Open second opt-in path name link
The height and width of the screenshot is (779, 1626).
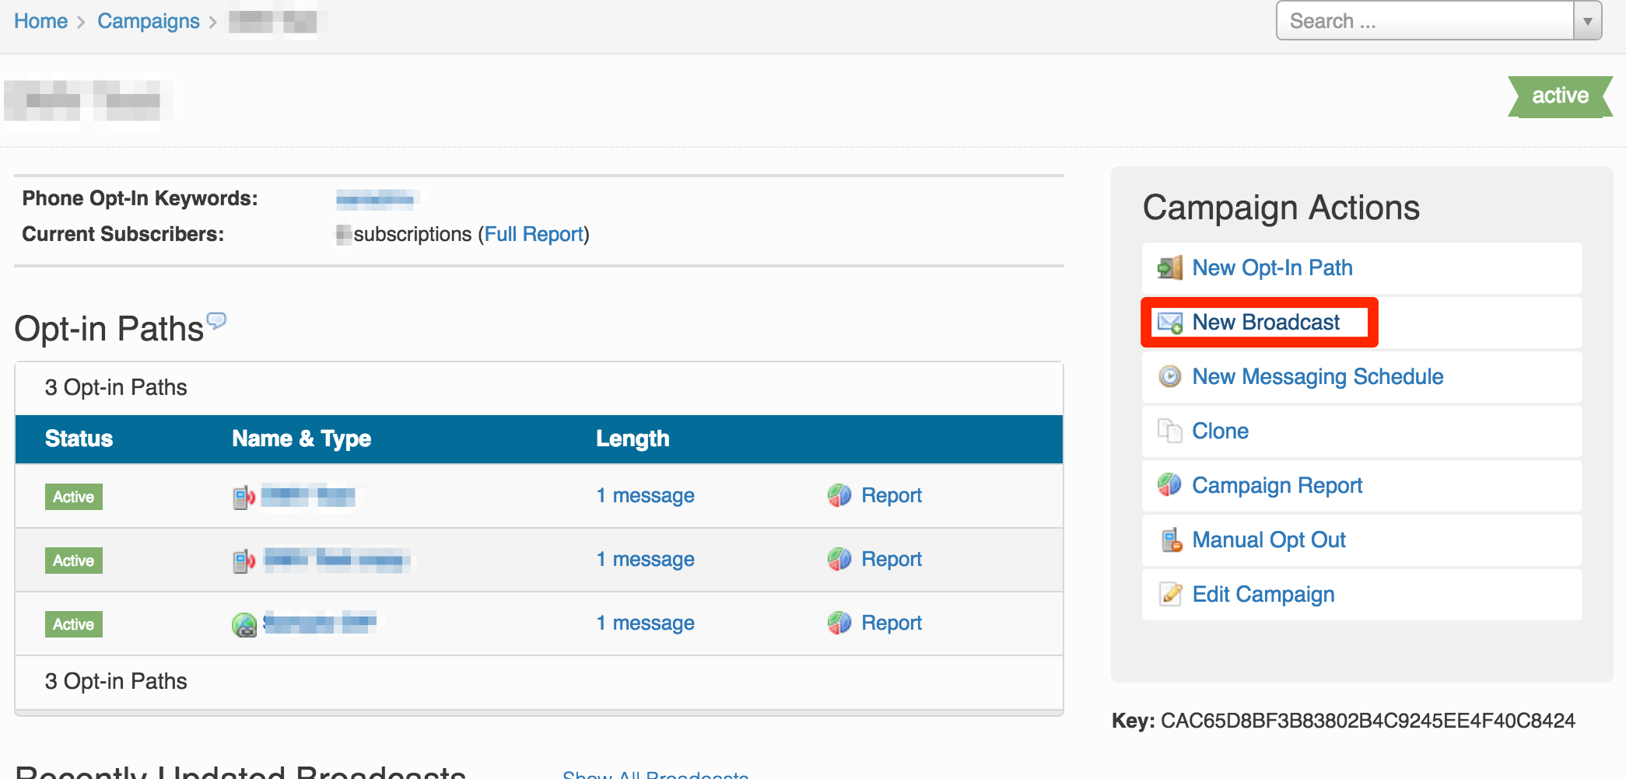336,559
